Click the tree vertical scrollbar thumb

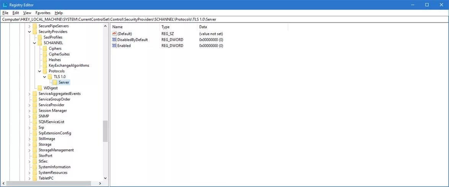pyautogui.click(x=106, y=131)
